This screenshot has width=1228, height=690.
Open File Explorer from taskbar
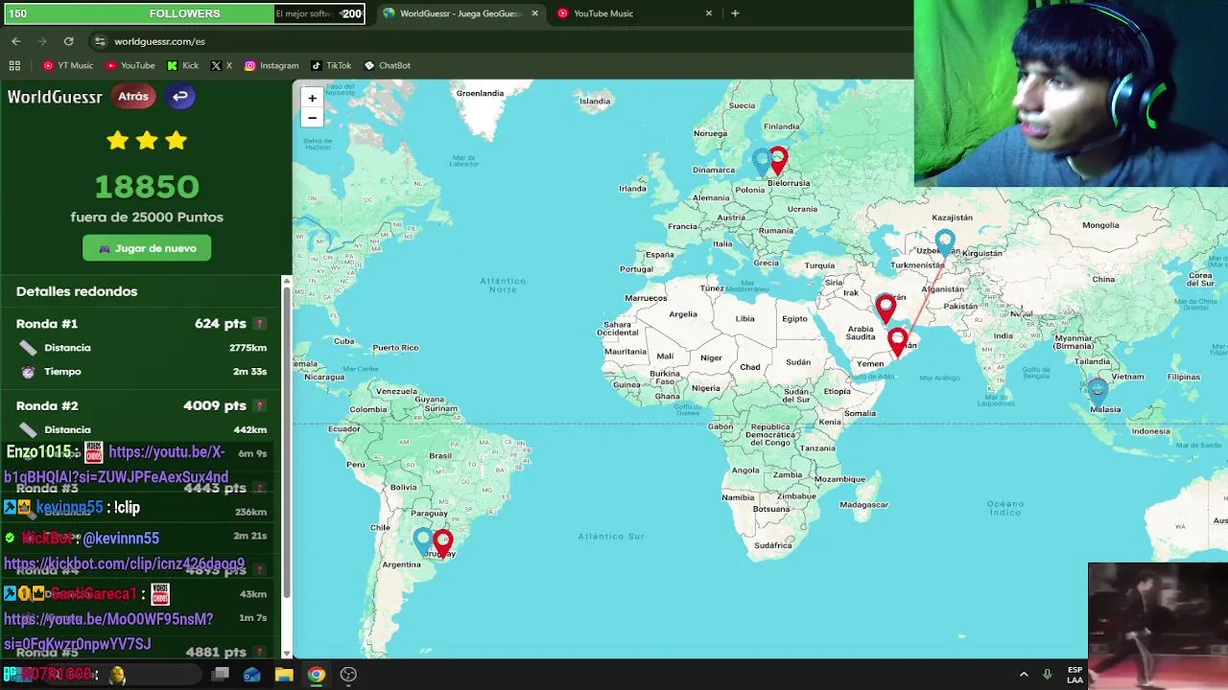pyautogui.click(x=284, y=675)
